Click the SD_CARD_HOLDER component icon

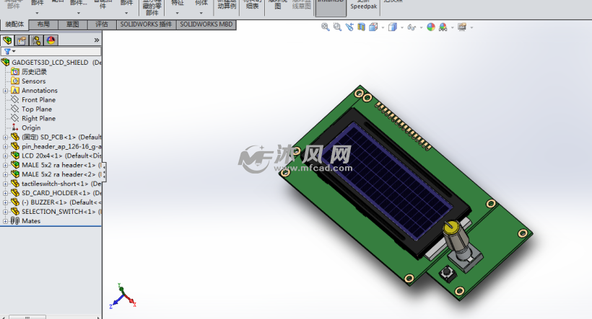coord(15,193)
